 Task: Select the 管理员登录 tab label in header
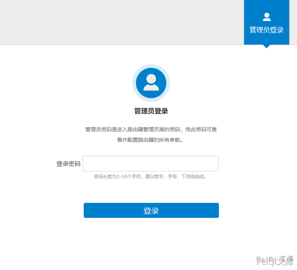point(267,30)
